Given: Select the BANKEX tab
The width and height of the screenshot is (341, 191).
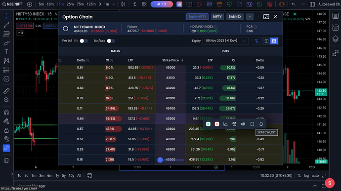Looking at the screenshot, I should point(235,17).
